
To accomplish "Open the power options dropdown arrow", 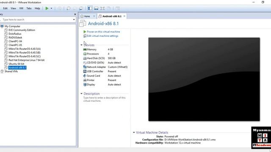I will click(x=51, y=8).
